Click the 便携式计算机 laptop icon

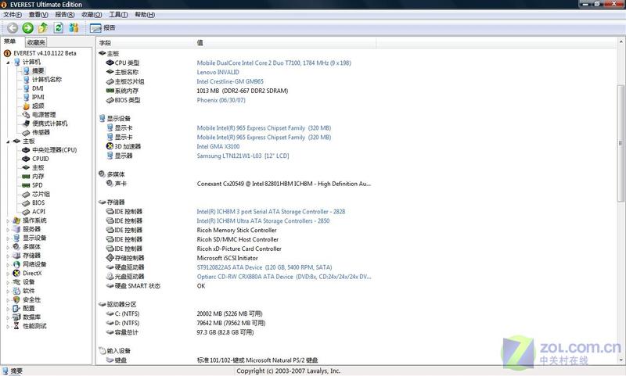tap(26, 124)
